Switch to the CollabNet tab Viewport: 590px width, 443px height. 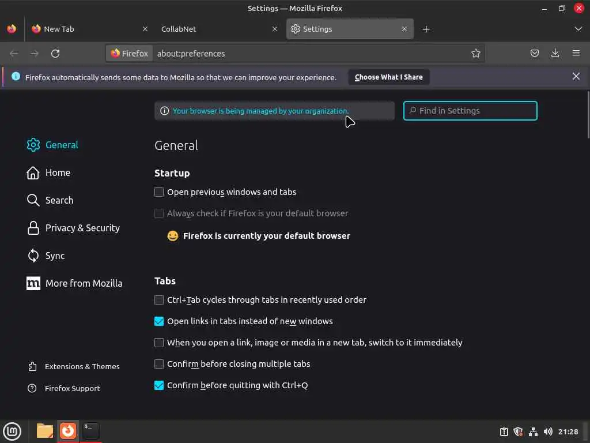point(220,29)
